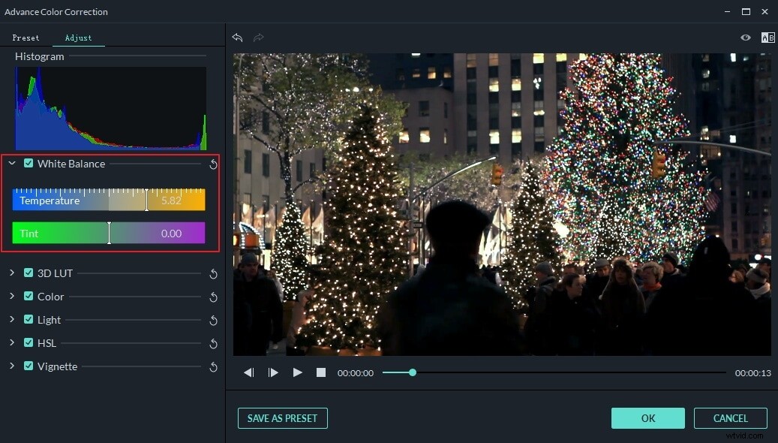778x443 pixels.
Task: Click the undo arrow above the preview
Action: click(x=238, y=38)
